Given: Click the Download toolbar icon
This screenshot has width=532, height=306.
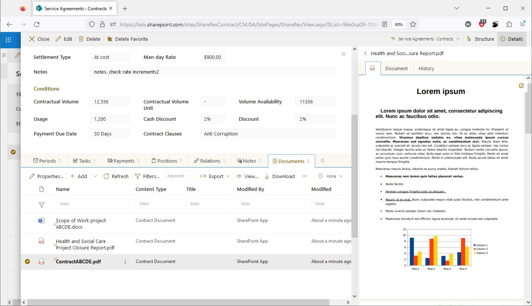Looking at the screenshot, I should (267, 176).
